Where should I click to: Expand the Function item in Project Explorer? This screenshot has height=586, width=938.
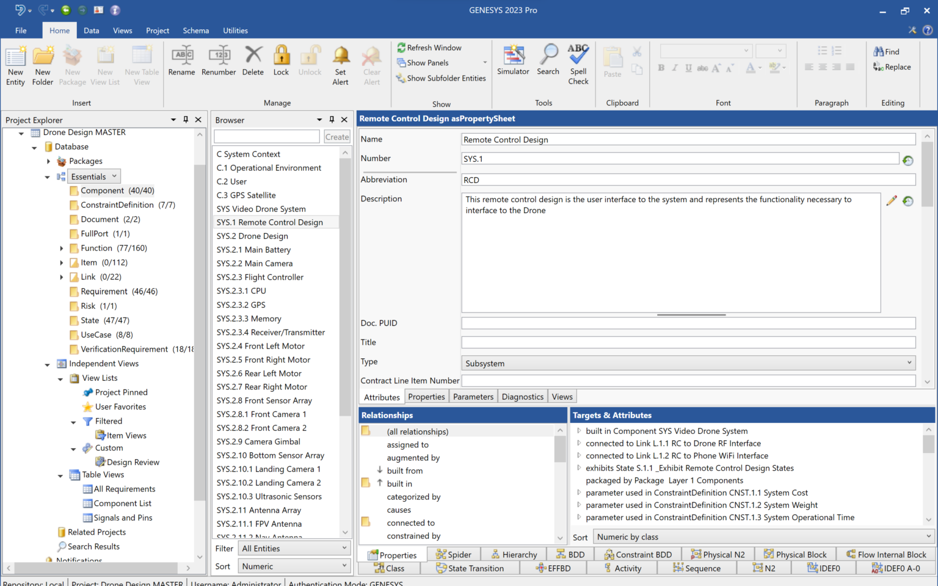pos(61,248)
